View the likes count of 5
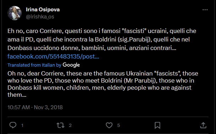 pyautogui.click(x=119, y=125)
